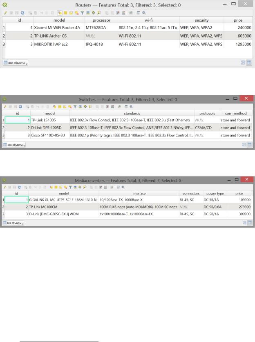255x342 pixels.
Task: Deselect all features icon in Routers toolbar
Action: 76,13
